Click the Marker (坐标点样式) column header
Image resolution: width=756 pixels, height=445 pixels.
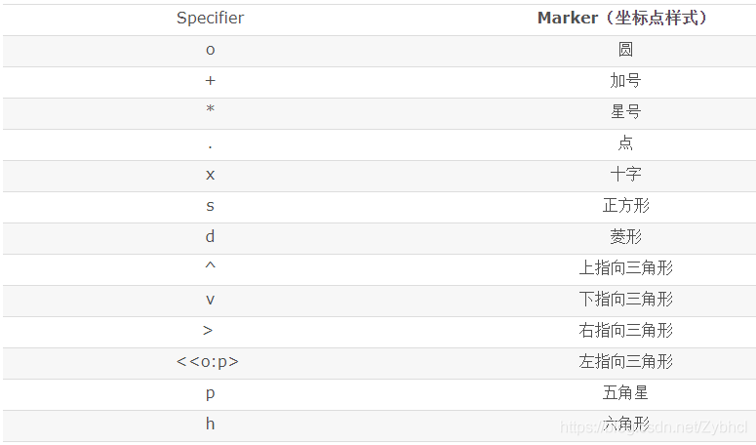click(x=623, y=19)
